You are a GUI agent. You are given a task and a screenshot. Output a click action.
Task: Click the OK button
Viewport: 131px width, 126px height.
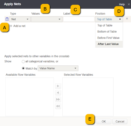point(104,121)
